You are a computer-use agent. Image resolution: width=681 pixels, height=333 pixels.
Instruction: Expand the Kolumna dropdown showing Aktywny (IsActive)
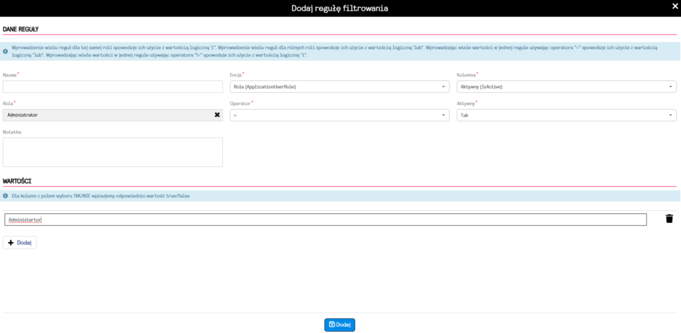(x=566, y=86)
